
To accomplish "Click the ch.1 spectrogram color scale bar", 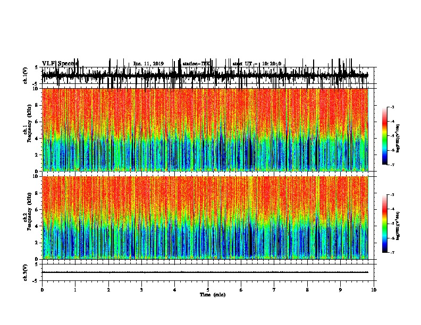I will (384, 136).
